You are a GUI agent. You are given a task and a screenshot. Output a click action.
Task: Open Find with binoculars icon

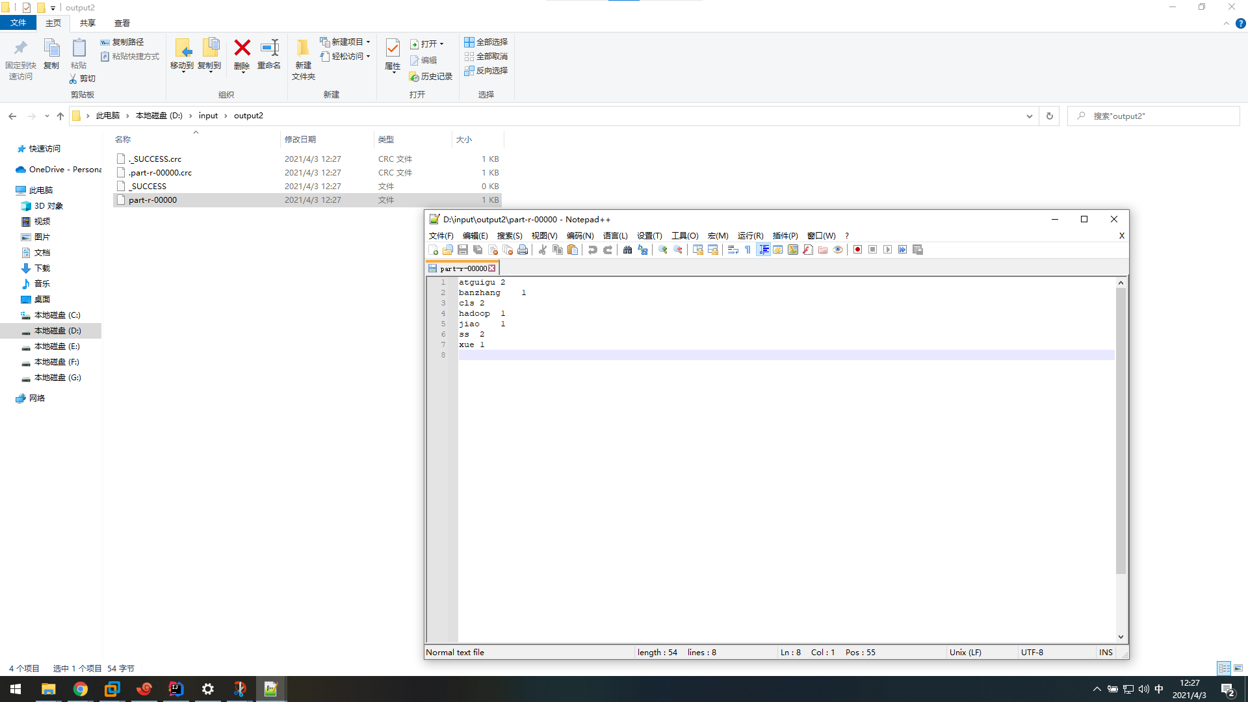point(628,250)
